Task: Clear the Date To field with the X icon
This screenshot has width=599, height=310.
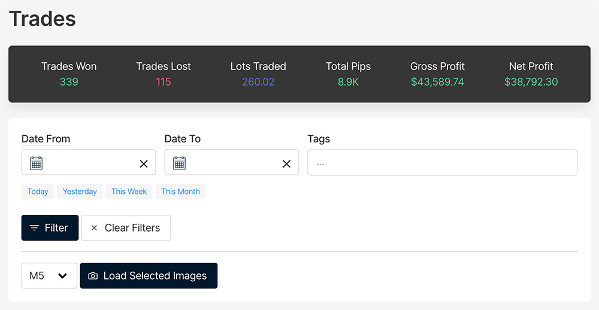Action: 286,163
